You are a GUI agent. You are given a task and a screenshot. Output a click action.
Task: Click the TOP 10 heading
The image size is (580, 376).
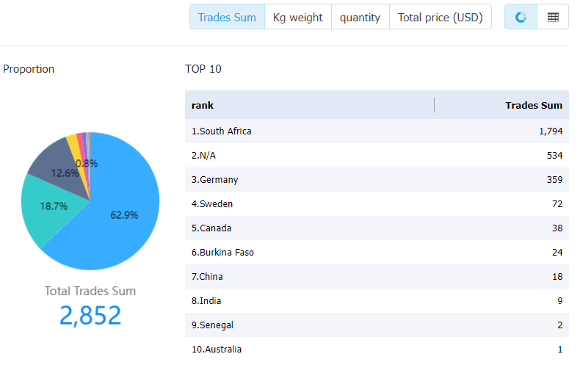point(203,69)
